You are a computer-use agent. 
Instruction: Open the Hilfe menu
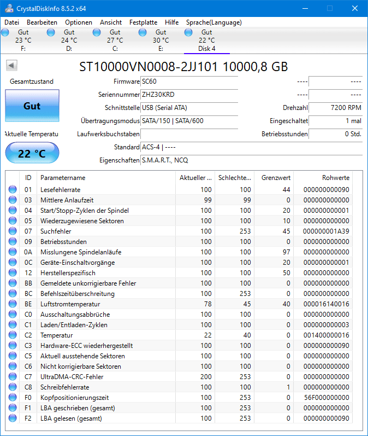171,22
